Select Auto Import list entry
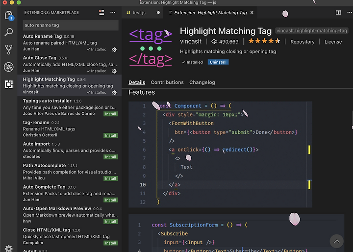Image resolution: width=353 pixels, height=252 pixels. [x=70, y=150]
